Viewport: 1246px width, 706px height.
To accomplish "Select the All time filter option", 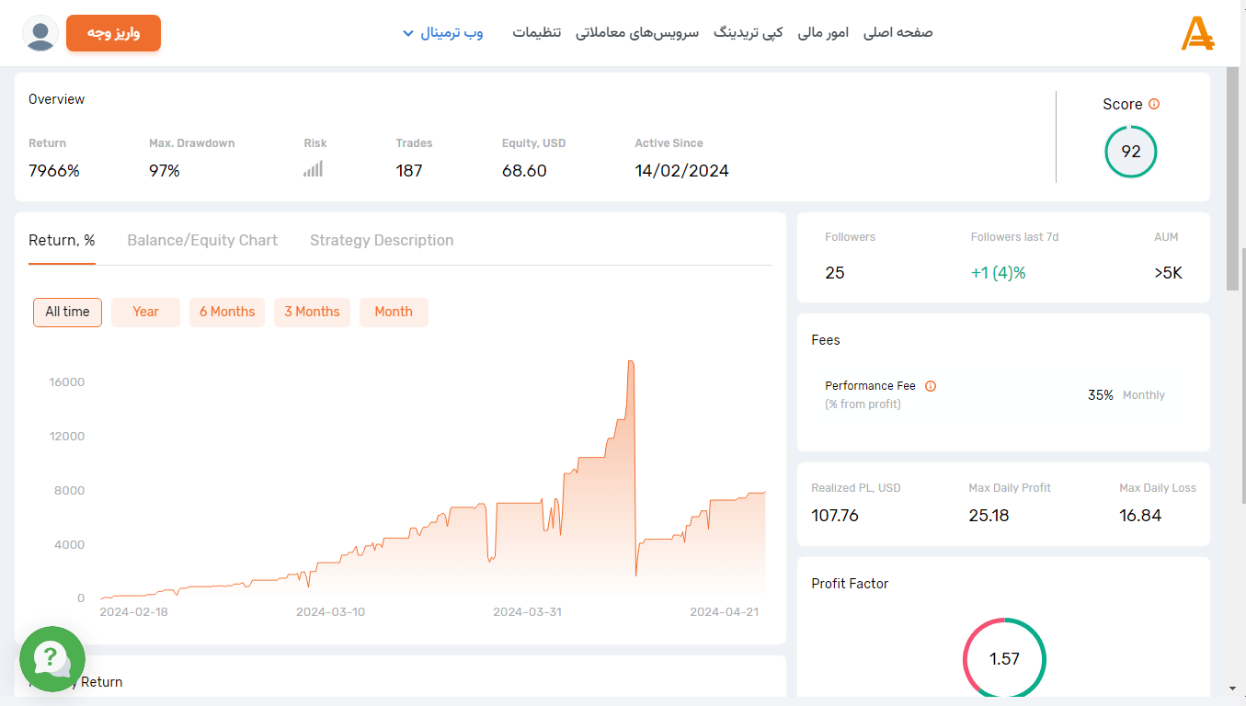I will click(x=67, y=312).
